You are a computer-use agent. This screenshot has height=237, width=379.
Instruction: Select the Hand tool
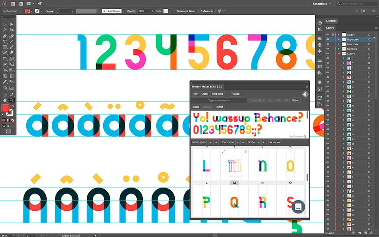tap(5, 100)
